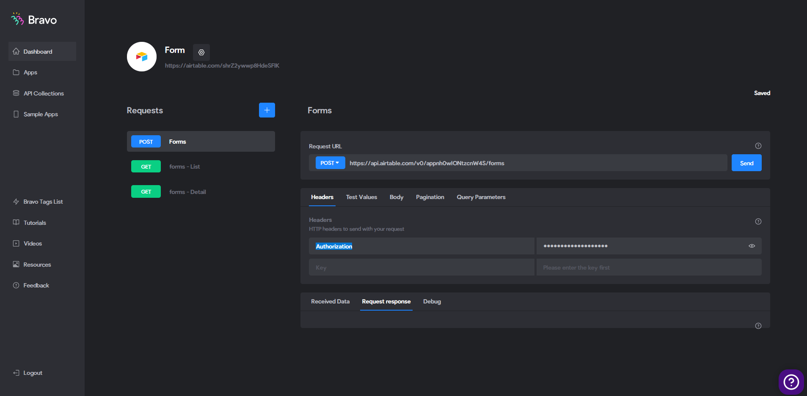Send the request with Send button

point(746,163)
